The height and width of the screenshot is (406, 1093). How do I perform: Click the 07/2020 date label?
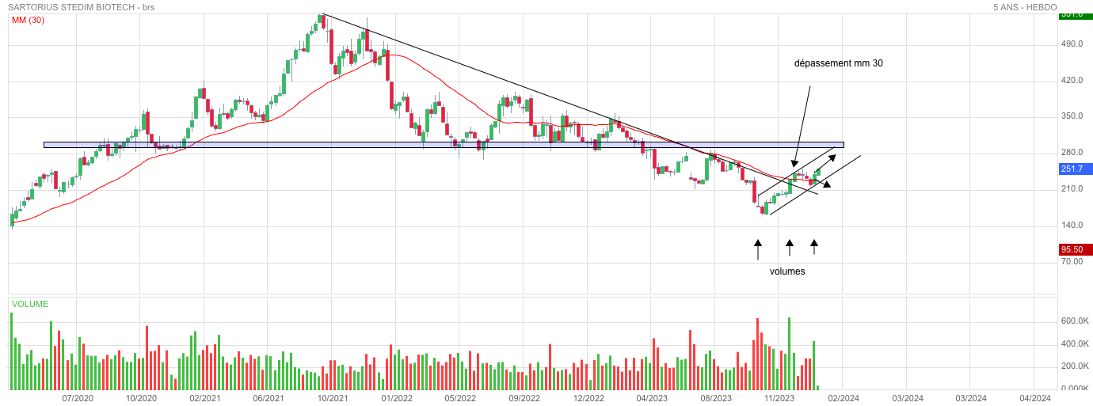pyautogui.click(x=78, y=398)
